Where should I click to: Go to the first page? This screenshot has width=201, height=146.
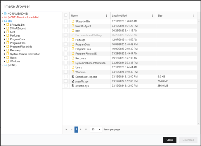click(x=66, y=129)
